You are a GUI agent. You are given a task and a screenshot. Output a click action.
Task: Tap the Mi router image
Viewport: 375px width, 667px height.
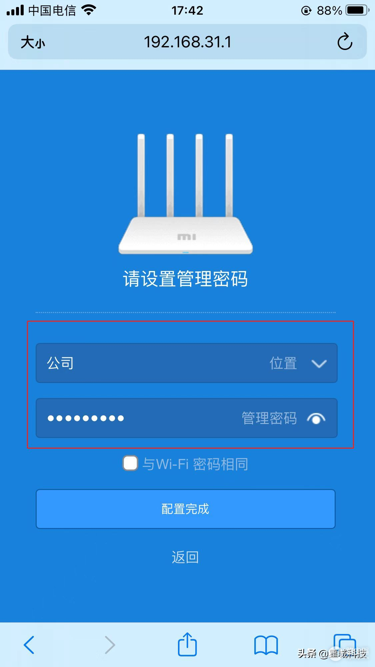point(186,194)
